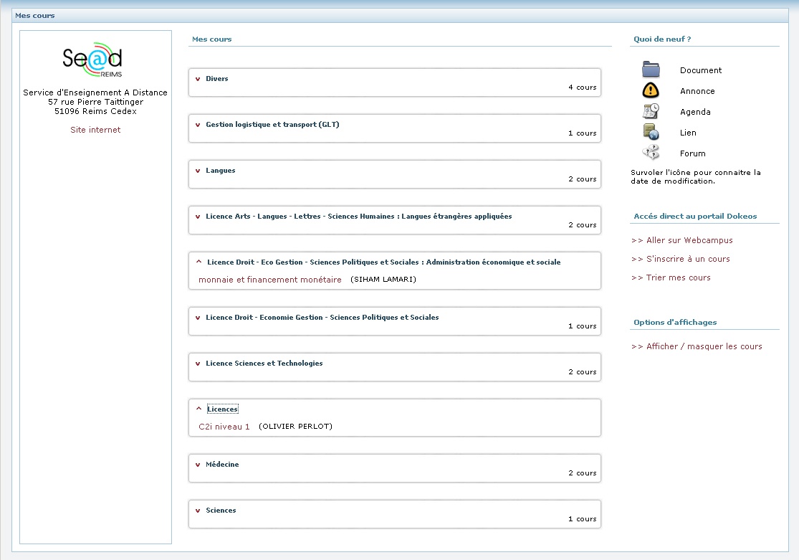Click the Forum speech bubbles icon
The width and height of the screenshot is (799, 560).
(x=651, y=153)
